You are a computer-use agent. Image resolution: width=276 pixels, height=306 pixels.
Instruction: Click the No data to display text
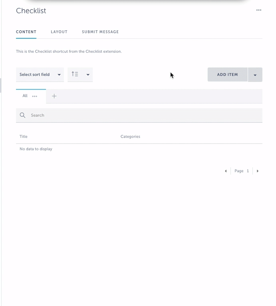coord(36,149)
